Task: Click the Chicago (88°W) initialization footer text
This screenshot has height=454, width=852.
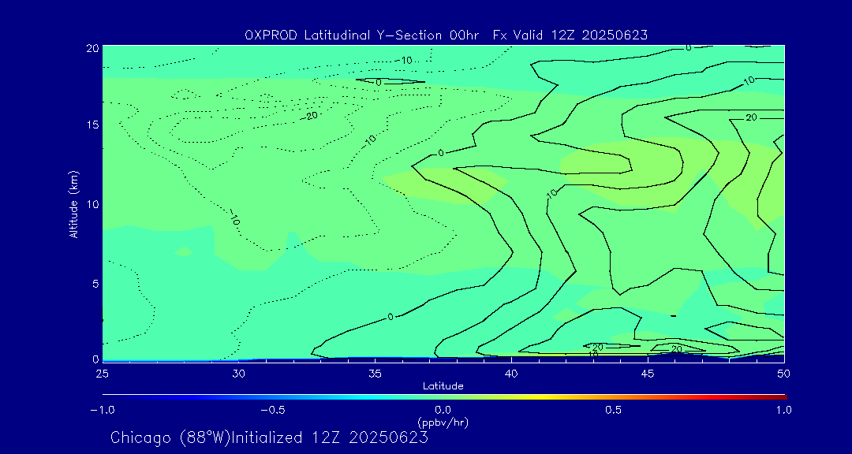Action: 269,437
